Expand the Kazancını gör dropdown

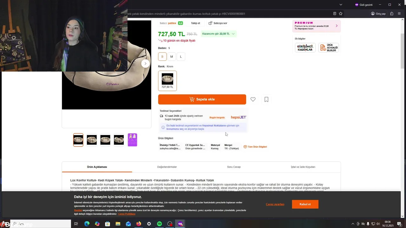tap(233, 34)
